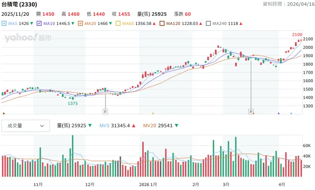Click the 1375 low price label
Image resolution: width=315 pixels, height=190 pixels.
point(72,104)
